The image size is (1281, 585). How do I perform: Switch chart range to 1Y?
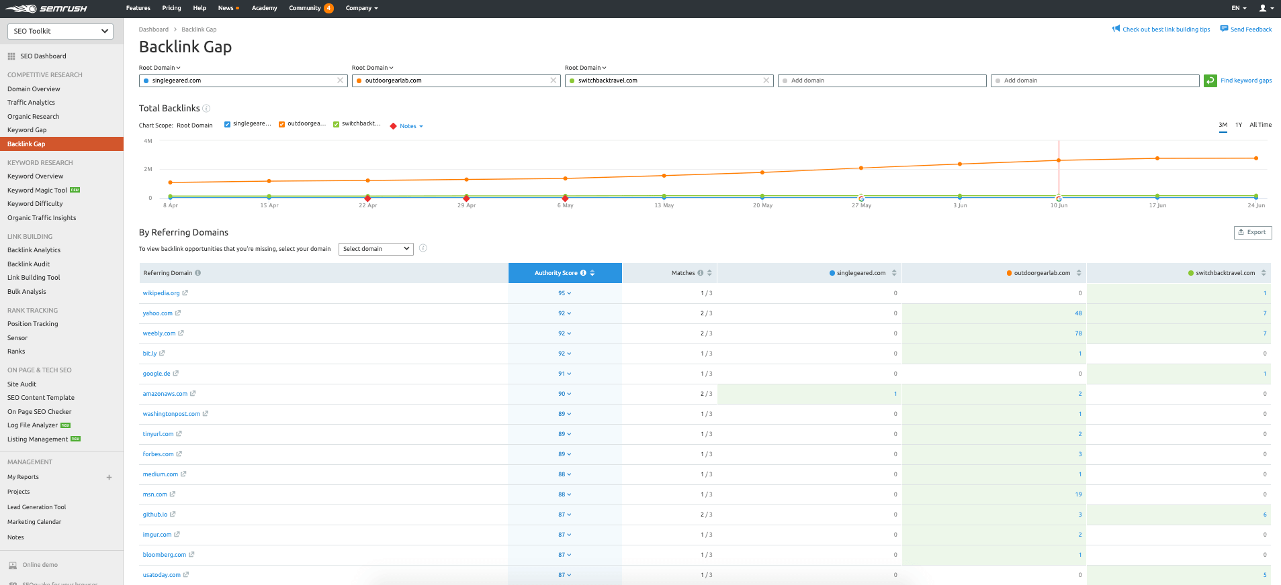pos(1239,125)
